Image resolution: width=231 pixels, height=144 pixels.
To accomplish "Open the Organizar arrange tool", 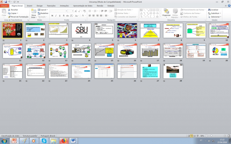I will [x=166, y=12].
